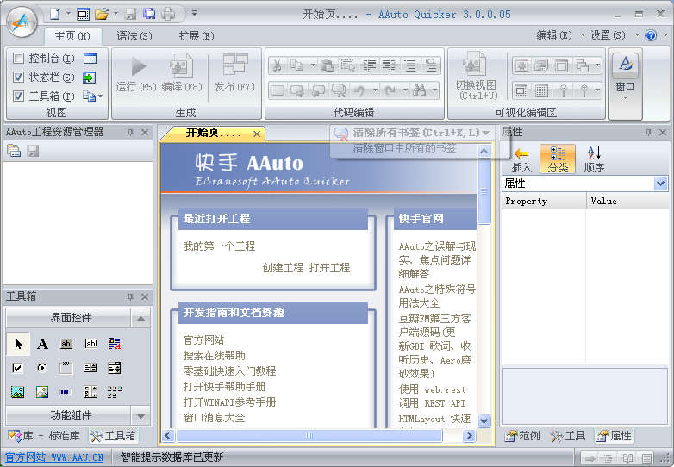Open the AAuto round application logo button
674x467 pixels.
pyautogui.click(x=22, y=22)
